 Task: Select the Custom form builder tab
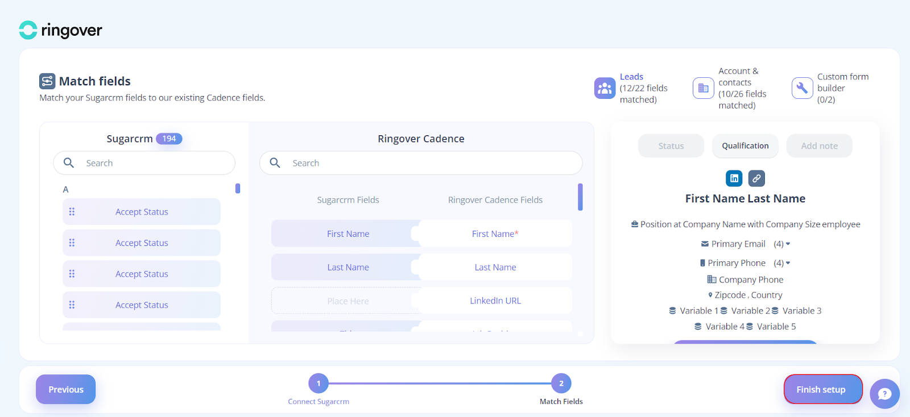831,88
